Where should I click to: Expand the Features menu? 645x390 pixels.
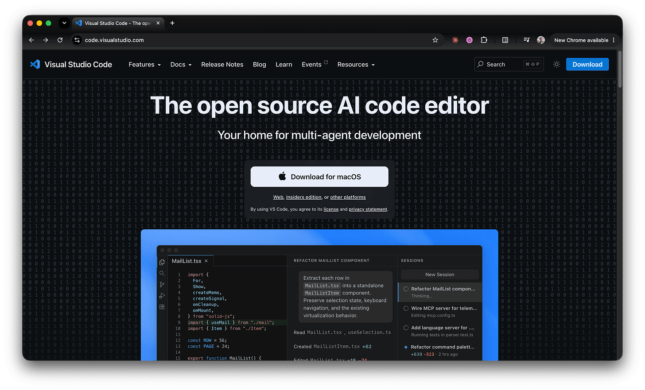coord(145,65)
